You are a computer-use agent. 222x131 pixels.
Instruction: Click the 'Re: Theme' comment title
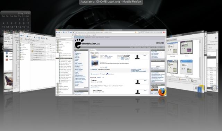pos(97,90)
